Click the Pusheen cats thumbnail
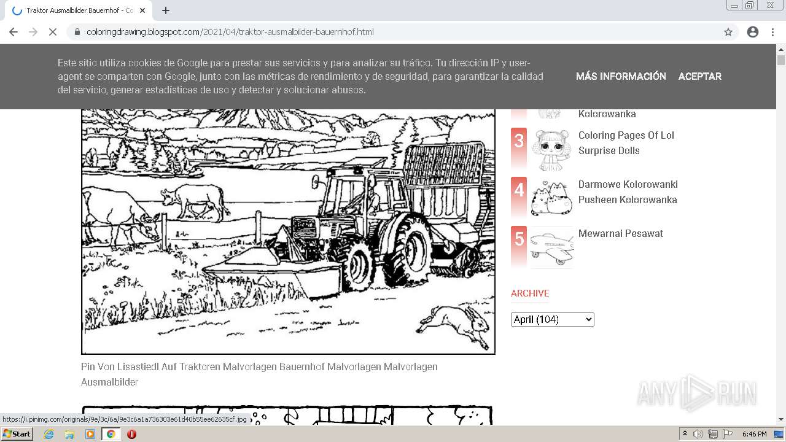The width and height of the screenshot is (786, 442). pyautogui.click(x=551, y=199)
